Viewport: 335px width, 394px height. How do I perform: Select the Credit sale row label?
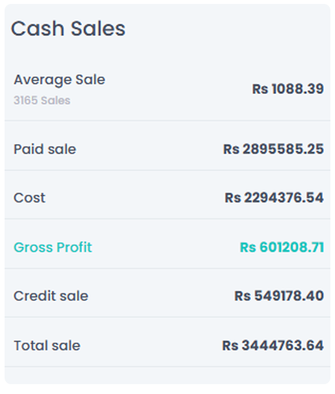click(x=51, y=295)
